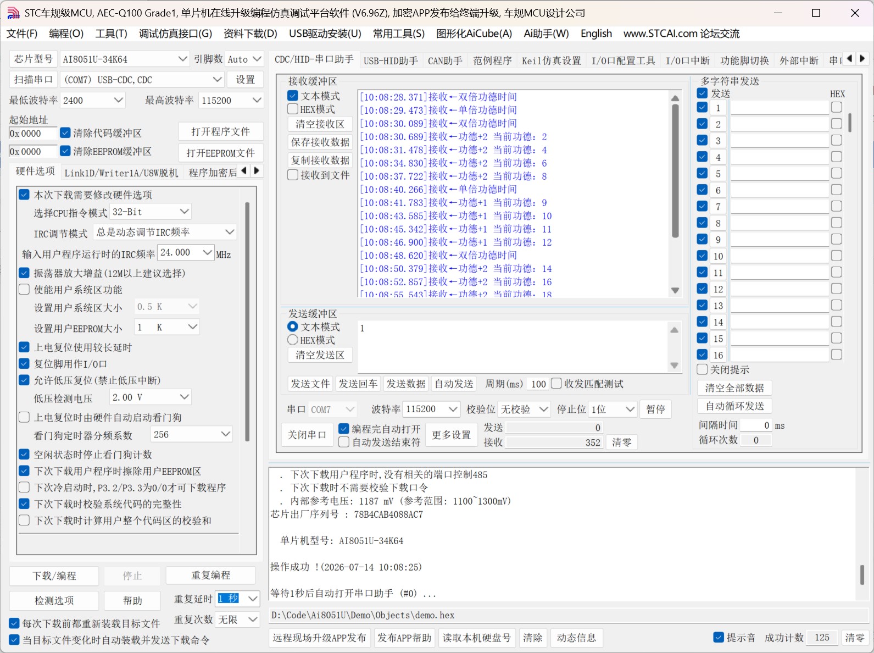The height and width of the screenshot is (653, 874).
Task: Click log output scrollbar thumb
Action: click(x=862, y=575)
